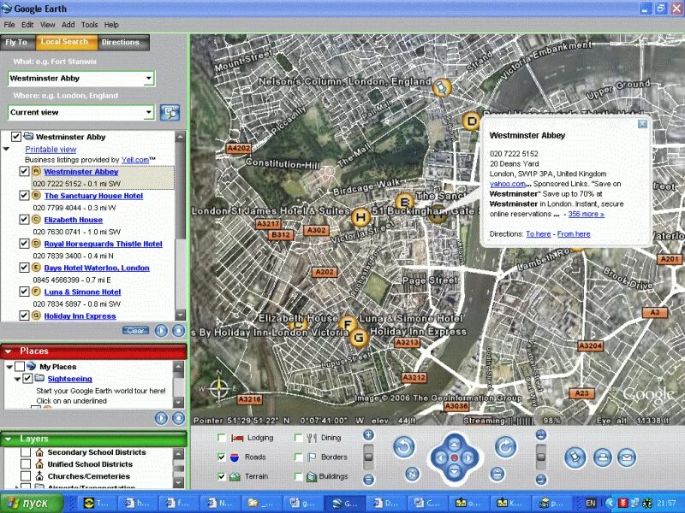Click the local search magnifier button
The height and width of the screenshot is (513, 685).
coord(170,113)
